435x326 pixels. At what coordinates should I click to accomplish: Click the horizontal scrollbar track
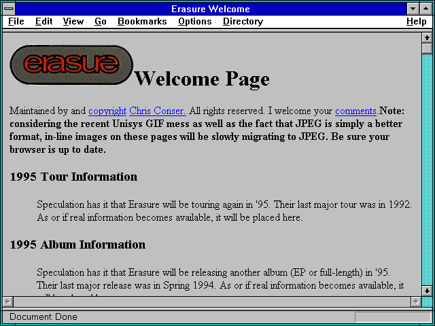(x=211, y=302)
